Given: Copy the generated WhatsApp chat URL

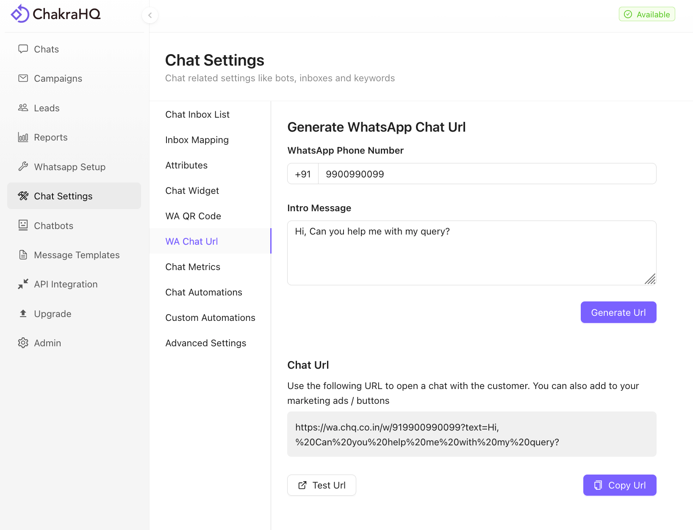Looking at the screenshot, I should pos(619,485).
